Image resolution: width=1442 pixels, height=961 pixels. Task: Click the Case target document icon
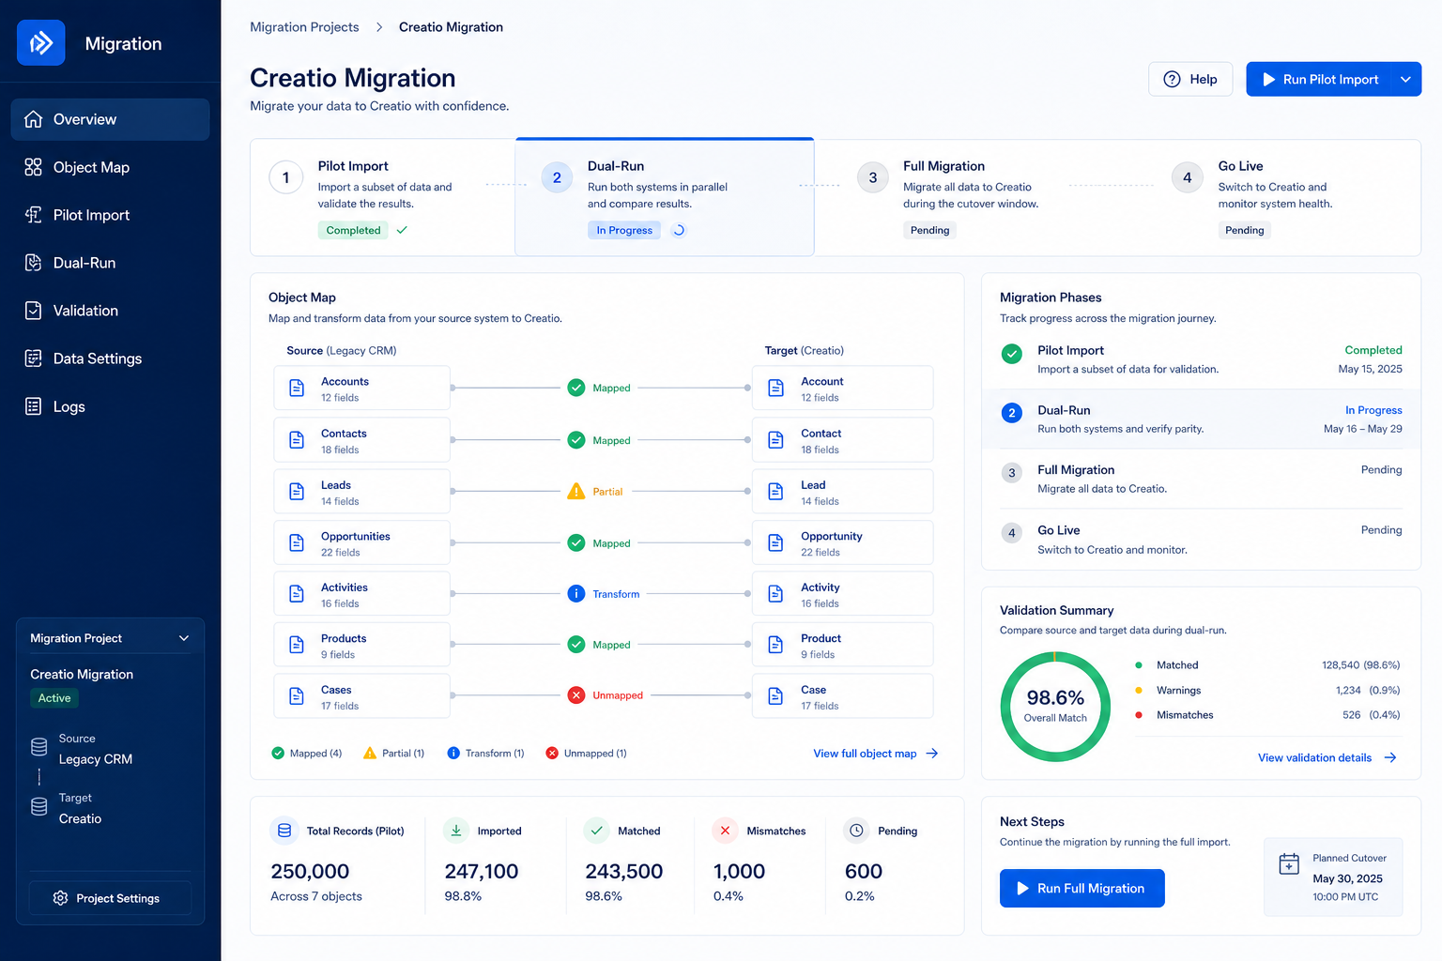click(x=776, y=696)
